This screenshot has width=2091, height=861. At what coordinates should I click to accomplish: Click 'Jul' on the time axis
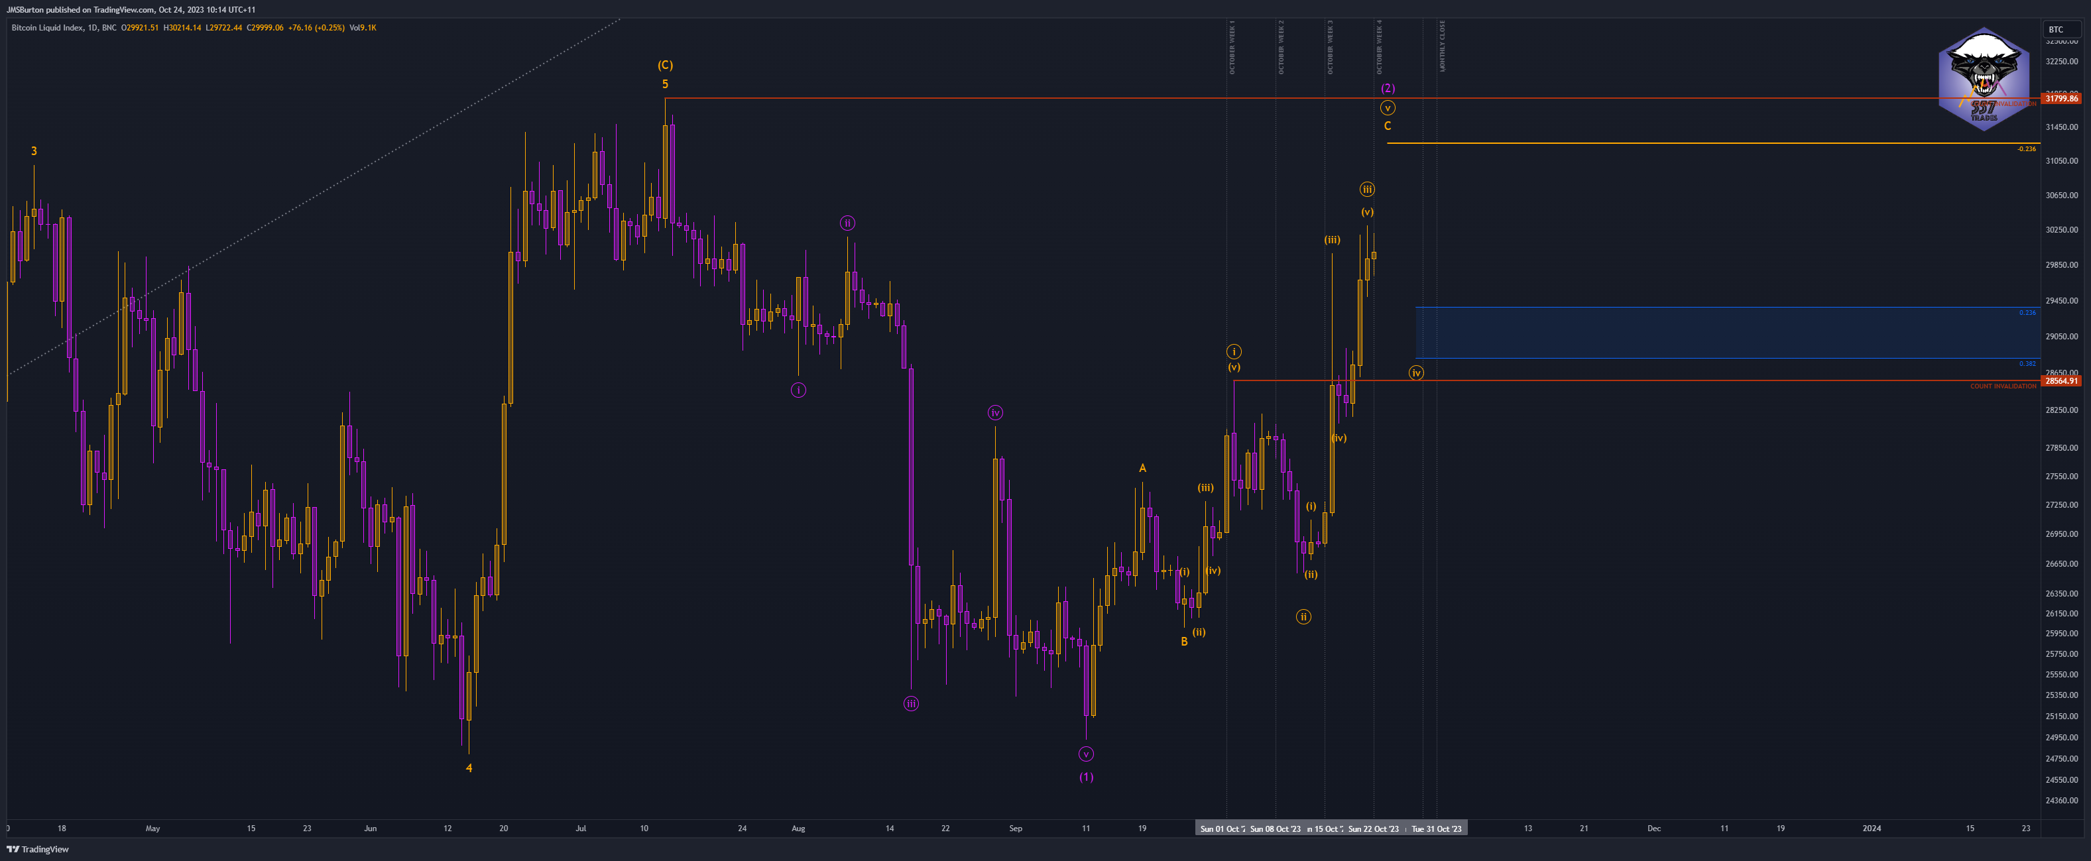(x=580, y=829)
